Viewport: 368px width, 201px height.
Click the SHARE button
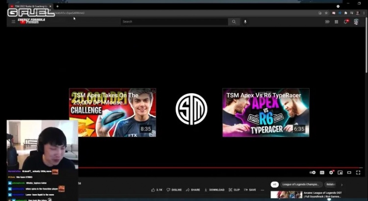pos(193,190)
